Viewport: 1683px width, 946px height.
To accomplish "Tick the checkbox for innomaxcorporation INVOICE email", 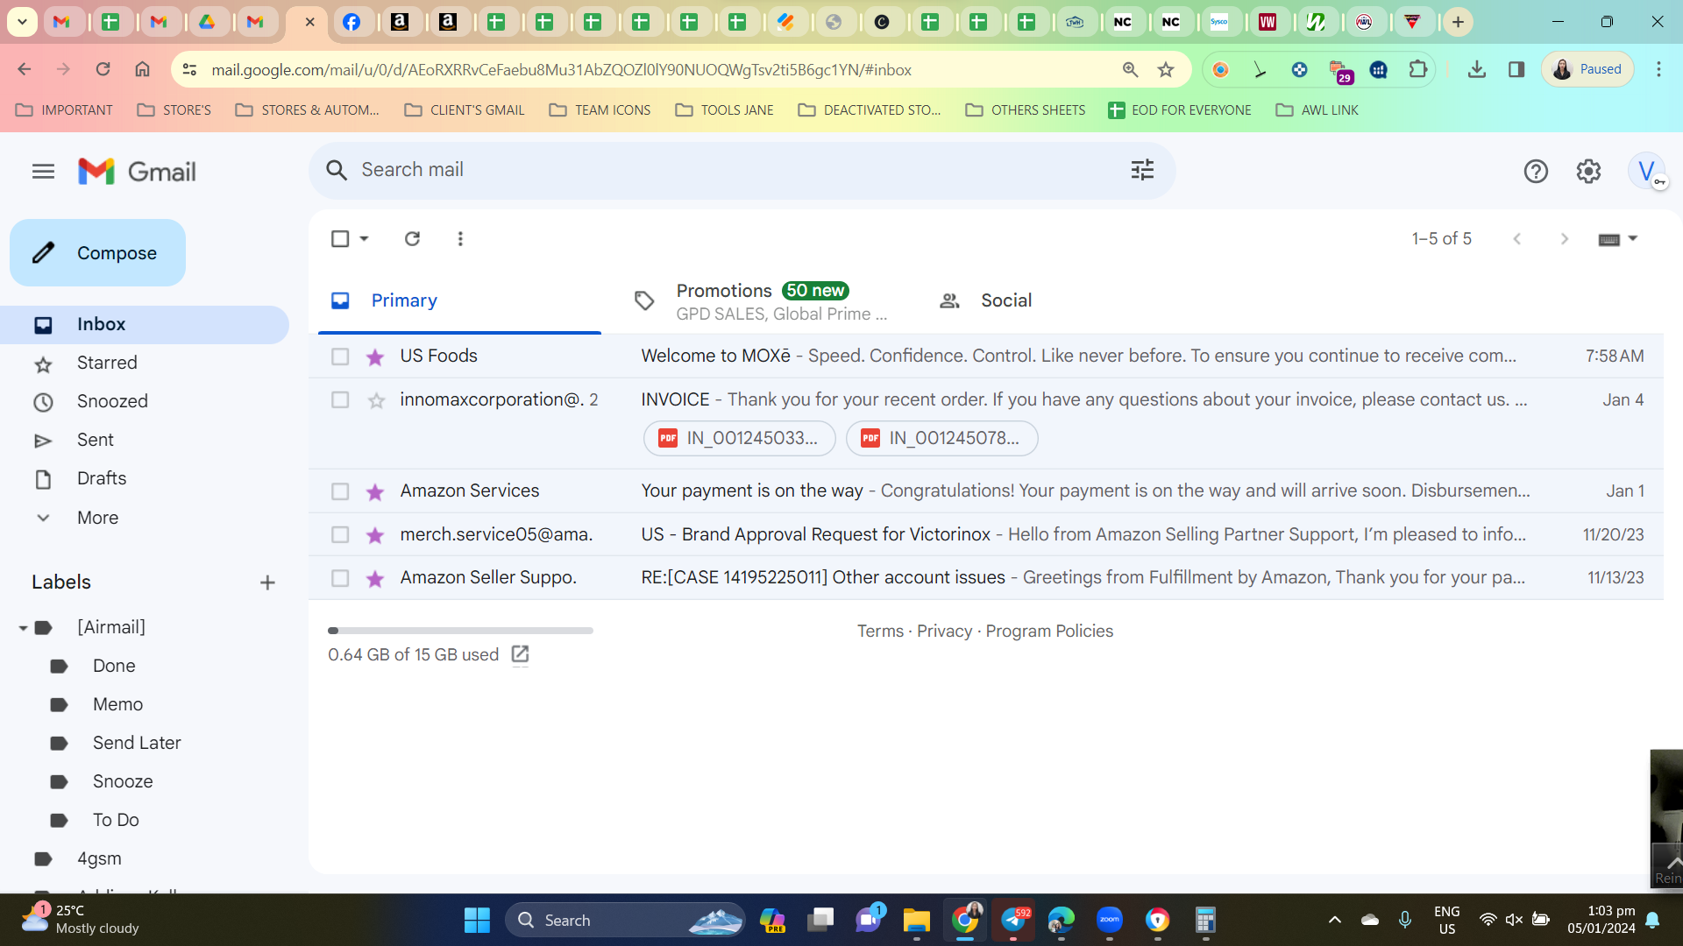I will pos(340,400).
